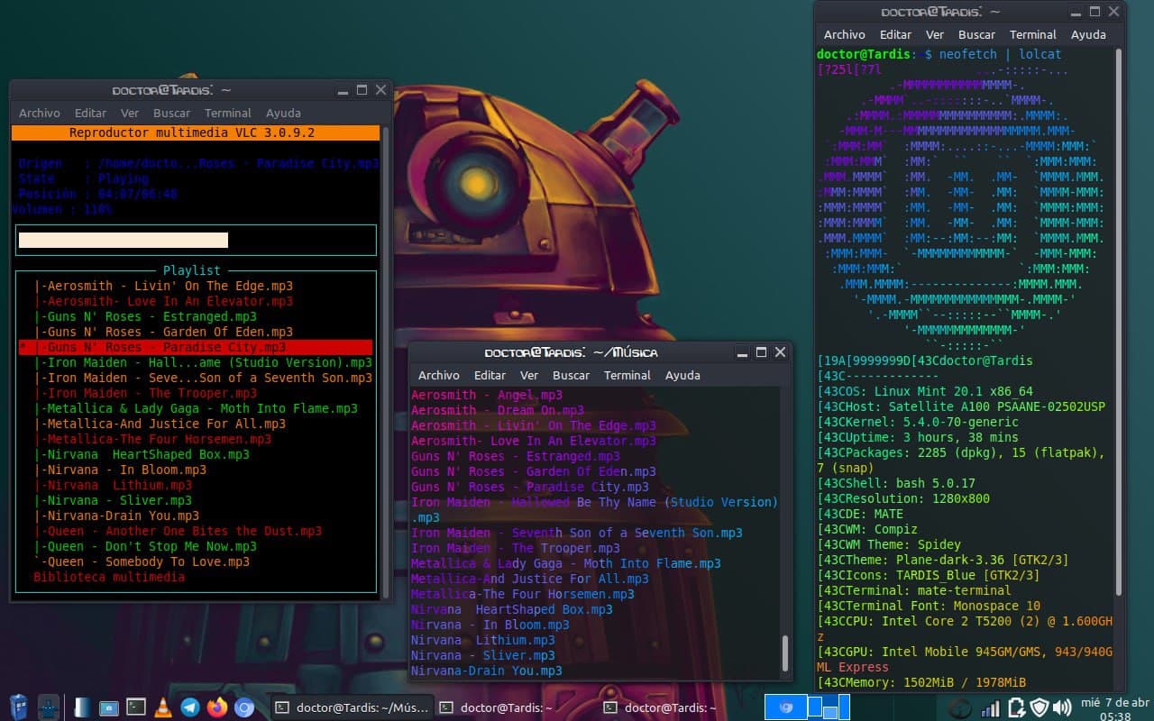Launch VLC from the taskbar cone icon
The height and width of the screenshot is (721, 1154).
coord(163,707)
